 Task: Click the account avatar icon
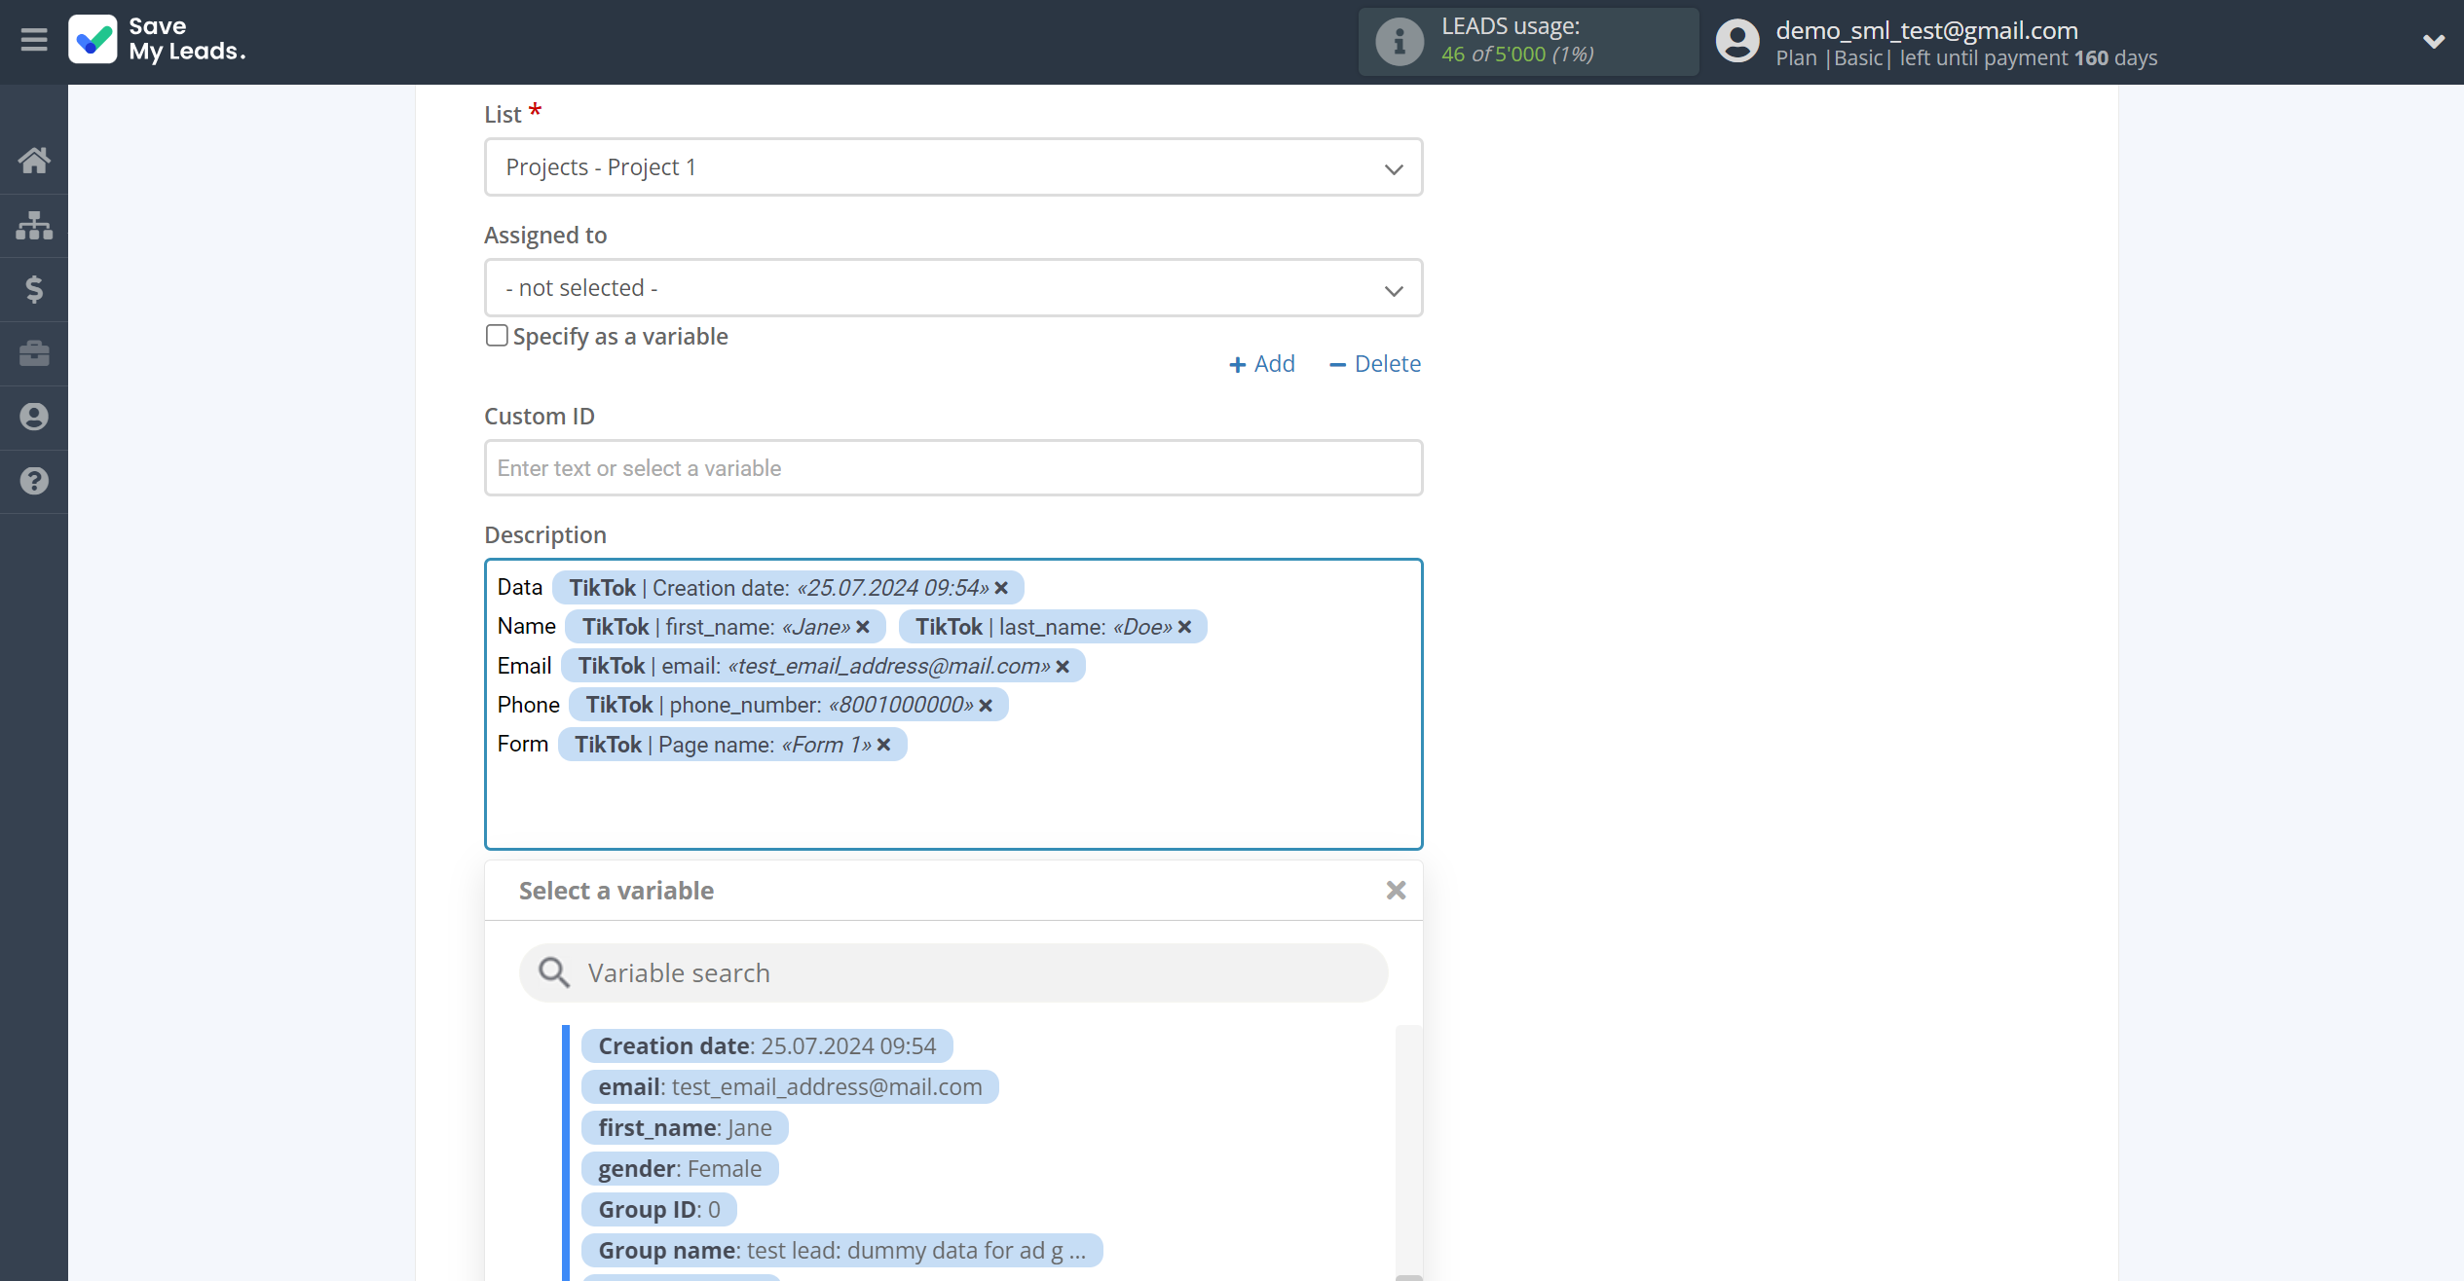point(1737,41)
